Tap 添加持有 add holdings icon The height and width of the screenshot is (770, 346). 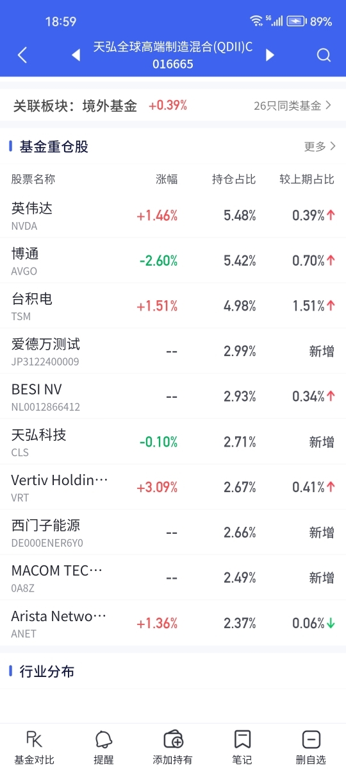pos(173,748)
